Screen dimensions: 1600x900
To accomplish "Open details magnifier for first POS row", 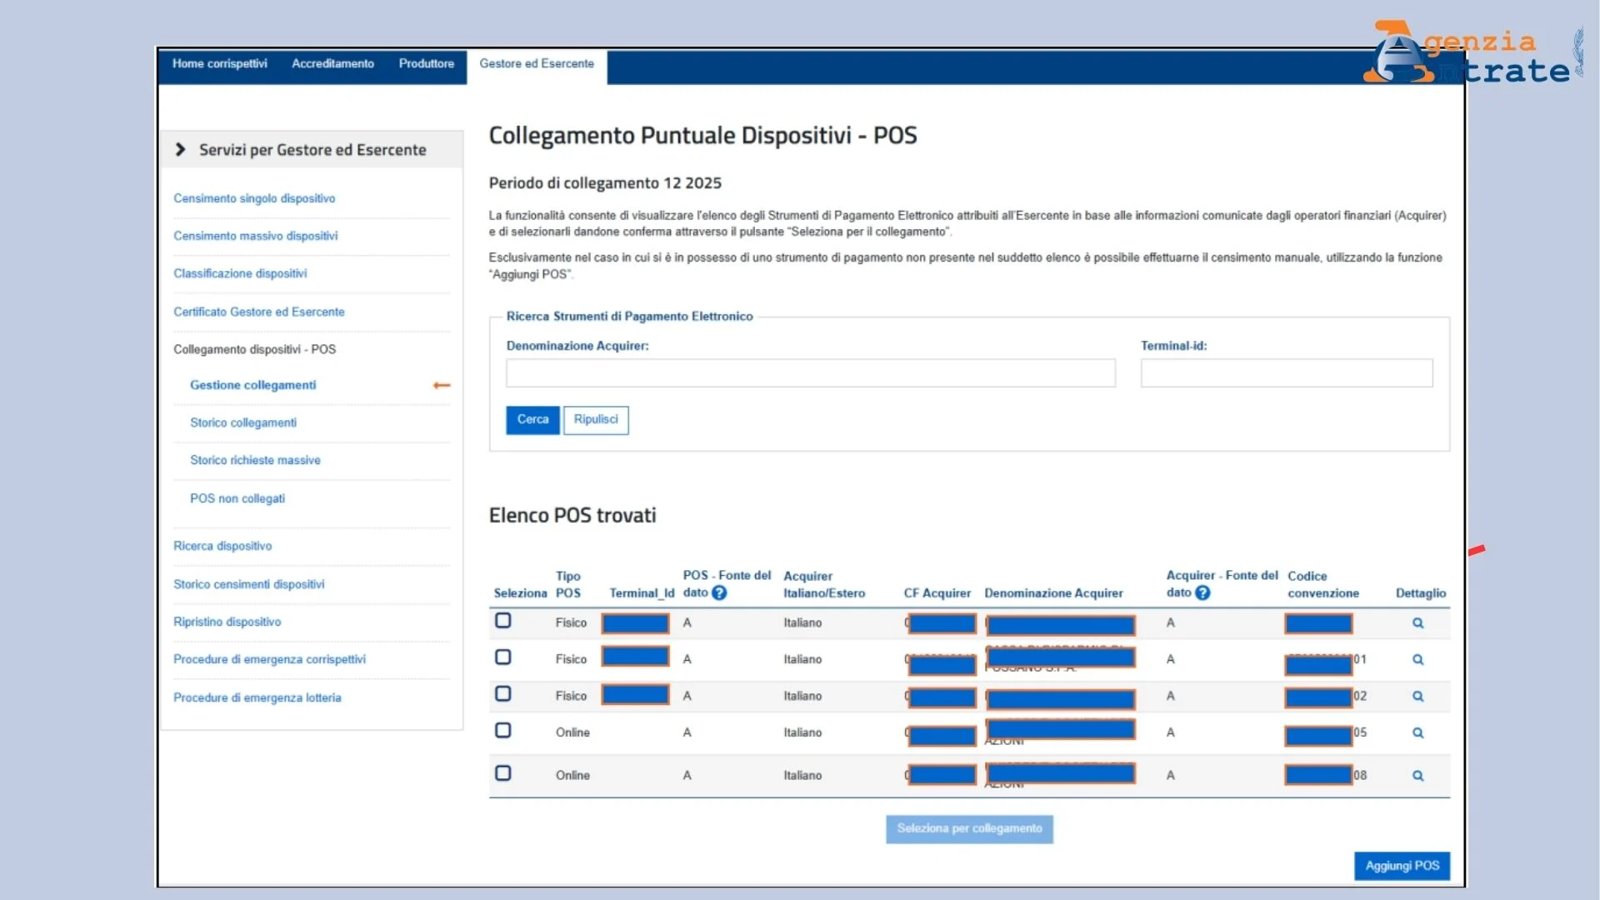I will click(x=1417, y=623).
